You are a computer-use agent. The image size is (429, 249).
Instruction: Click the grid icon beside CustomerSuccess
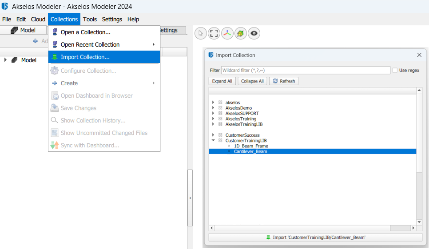tap(220, 135)
